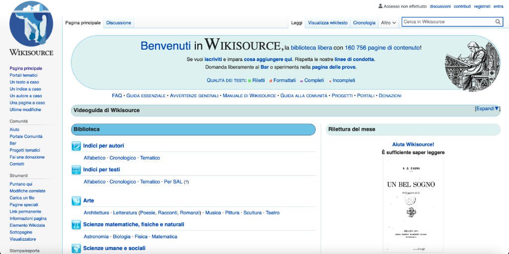Open Guida alla comunità link
The width and height of the screenshot is (509, 254).
click(304, 96)
